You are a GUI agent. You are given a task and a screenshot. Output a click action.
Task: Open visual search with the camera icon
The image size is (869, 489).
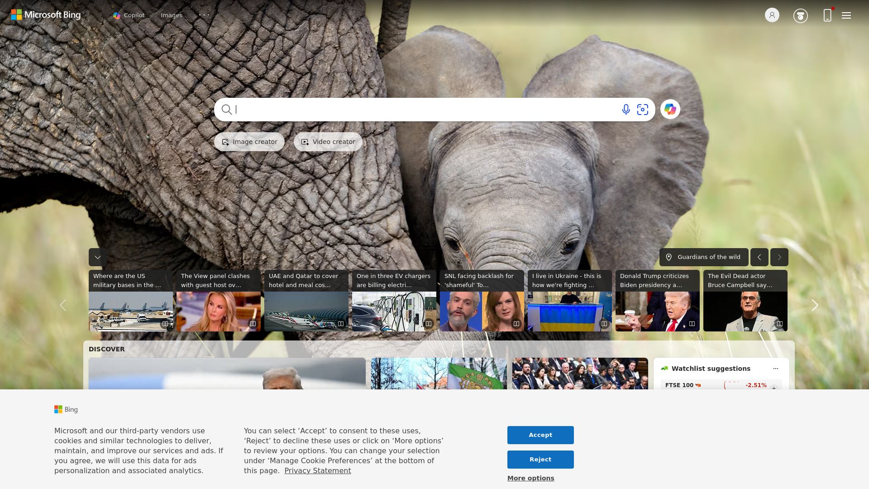643,110
